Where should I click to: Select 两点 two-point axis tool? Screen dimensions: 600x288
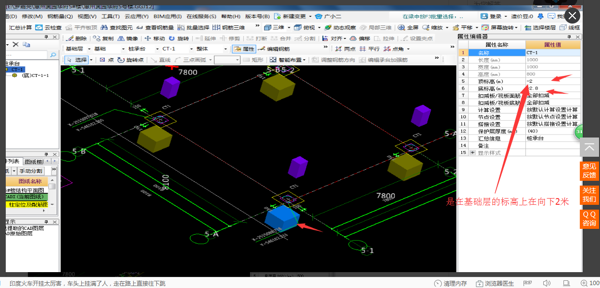[x=345, y=49]
